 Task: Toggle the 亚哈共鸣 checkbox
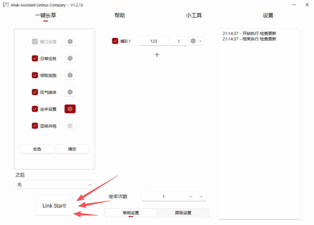click(x=35, y=126)
